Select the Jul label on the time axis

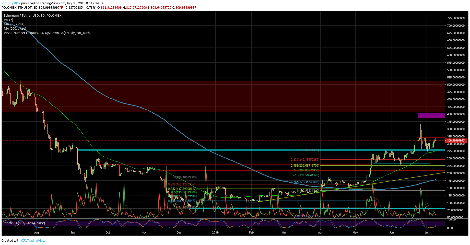click(427, 233)
